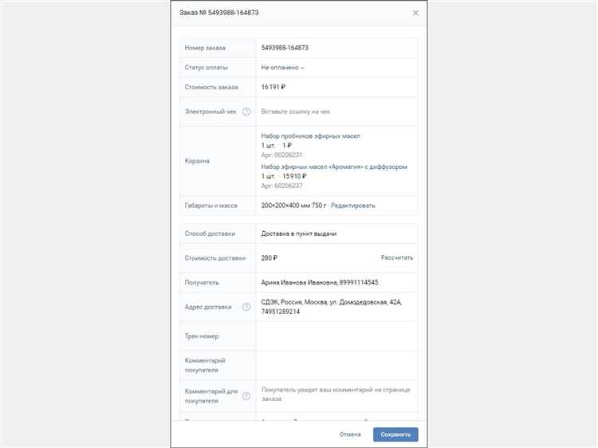Click Доставка в пункт выдачи delivery method

tap(299, 234)
